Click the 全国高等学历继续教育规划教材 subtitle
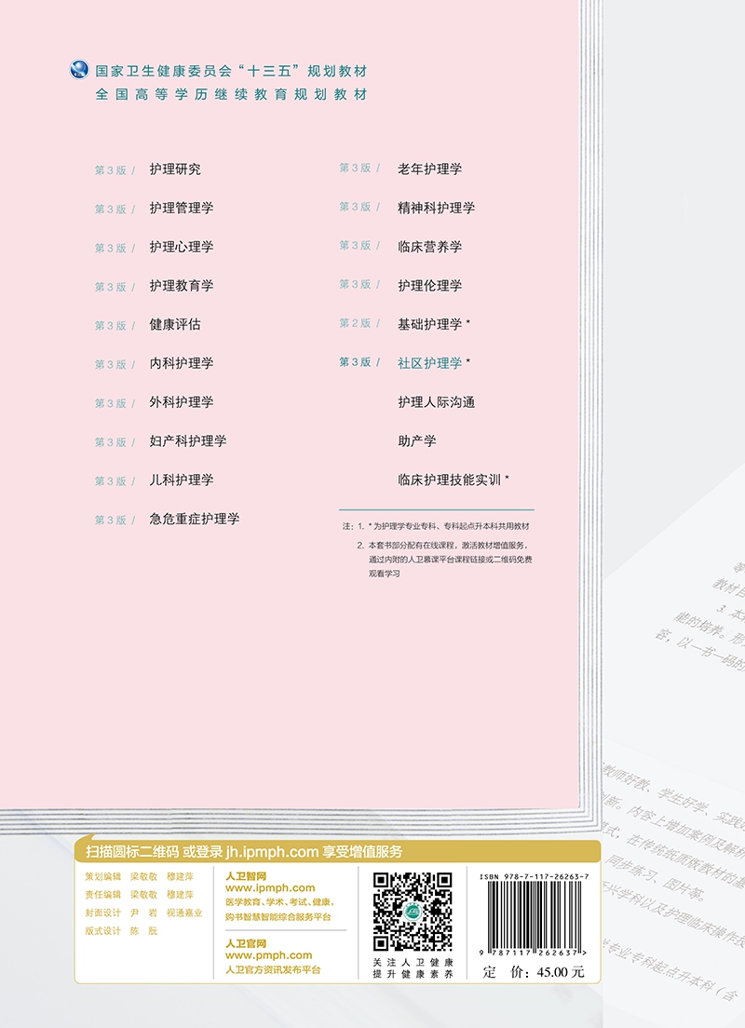Viewport: 745px width, 1028px height. [x=231, y=95]
